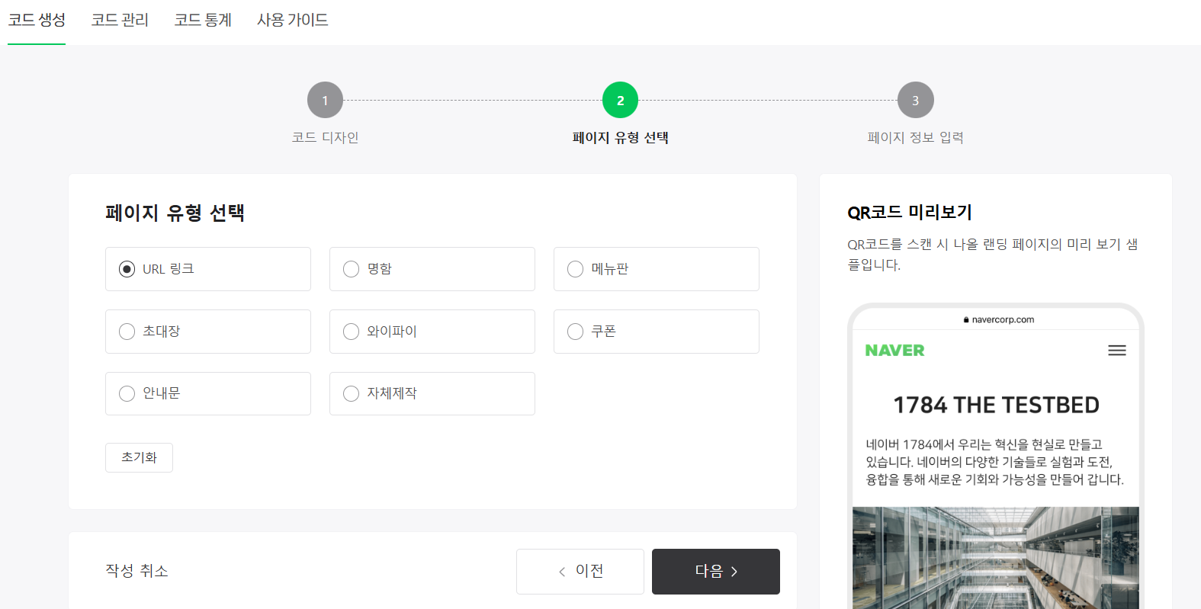Enable the 와이파이 option
The image size is (1201, 609).
pyautogui.click(x=351, y=331)
